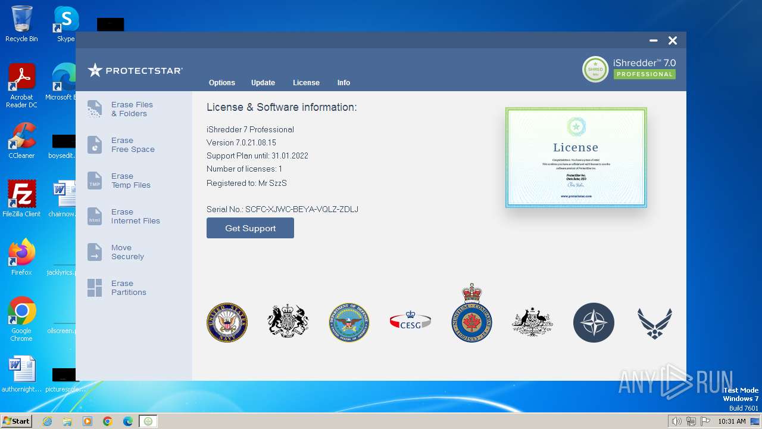Open Skype desktop shortcut

(65, 24)
